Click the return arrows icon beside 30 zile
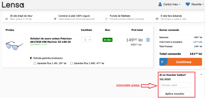205x98 pixels. coord(7,19)
